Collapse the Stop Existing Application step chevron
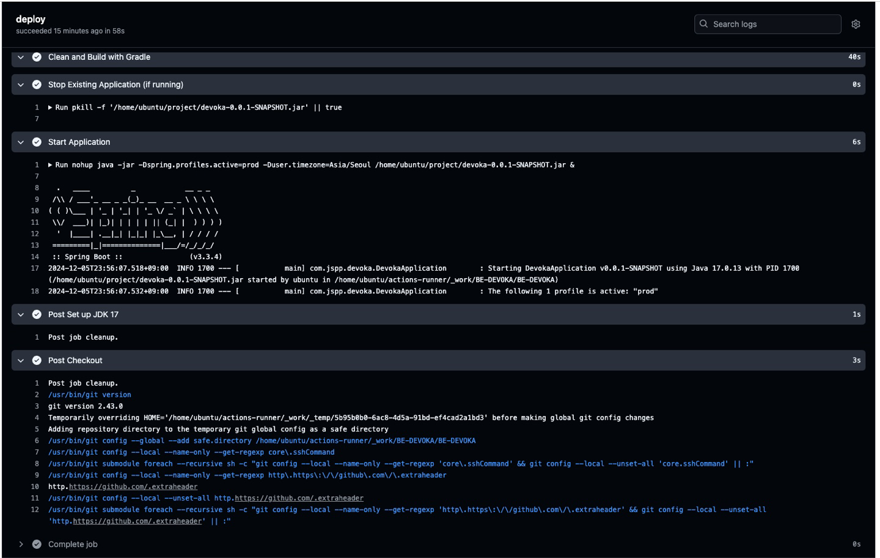 pos(21,84)
